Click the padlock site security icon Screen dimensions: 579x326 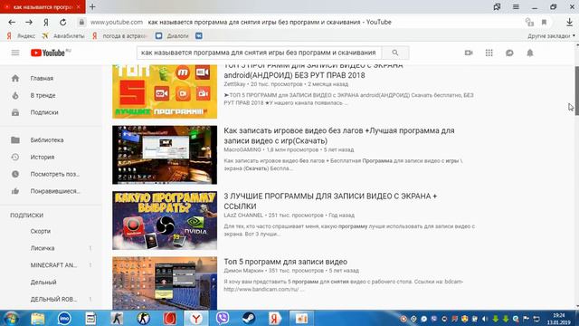point(81,22)
